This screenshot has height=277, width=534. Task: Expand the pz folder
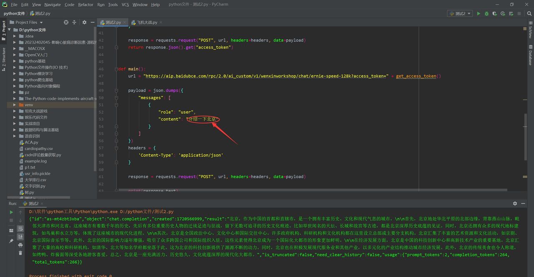coord(15,92)
